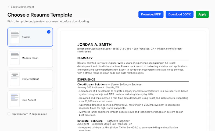The height and width of the screenshot is (131, 215).
Task: Click the phone number (555) 012-3456
Action: 122,49
